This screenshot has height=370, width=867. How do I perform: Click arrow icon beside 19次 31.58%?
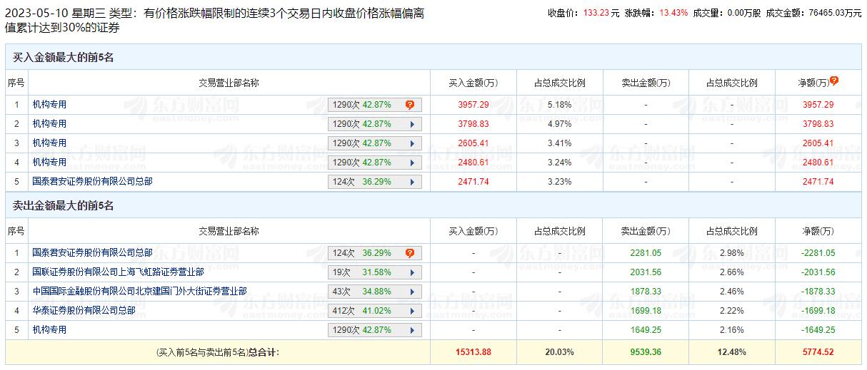coord(412,272)
